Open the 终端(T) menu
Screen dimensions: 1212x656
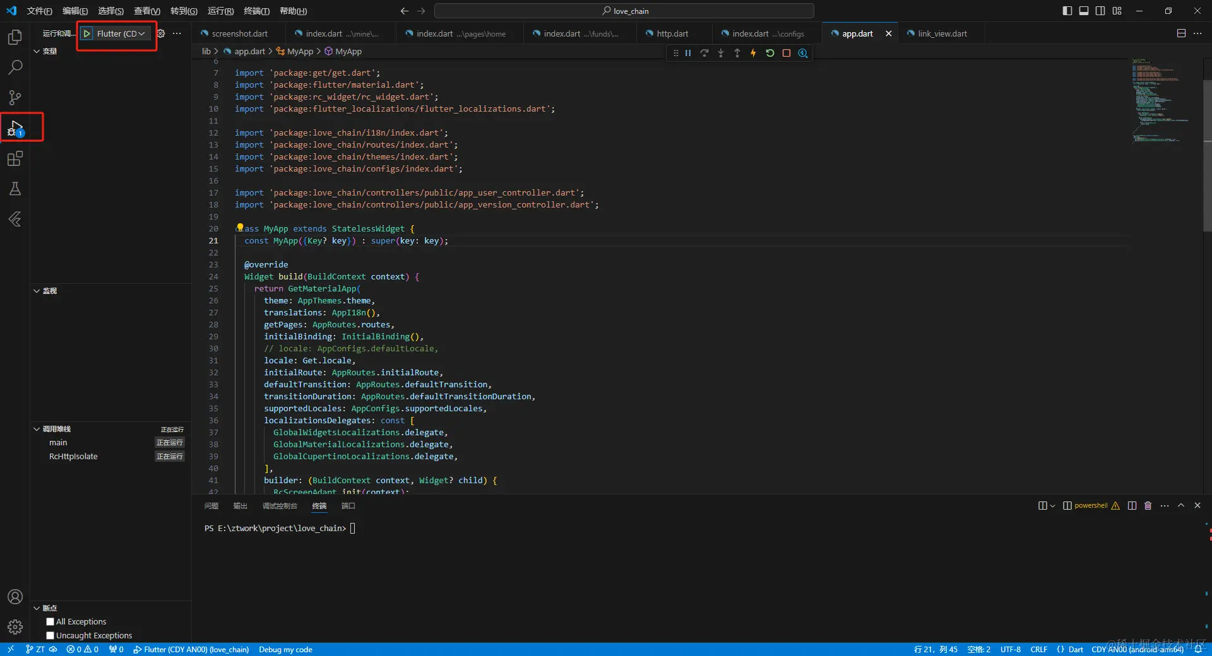point(256,11)
